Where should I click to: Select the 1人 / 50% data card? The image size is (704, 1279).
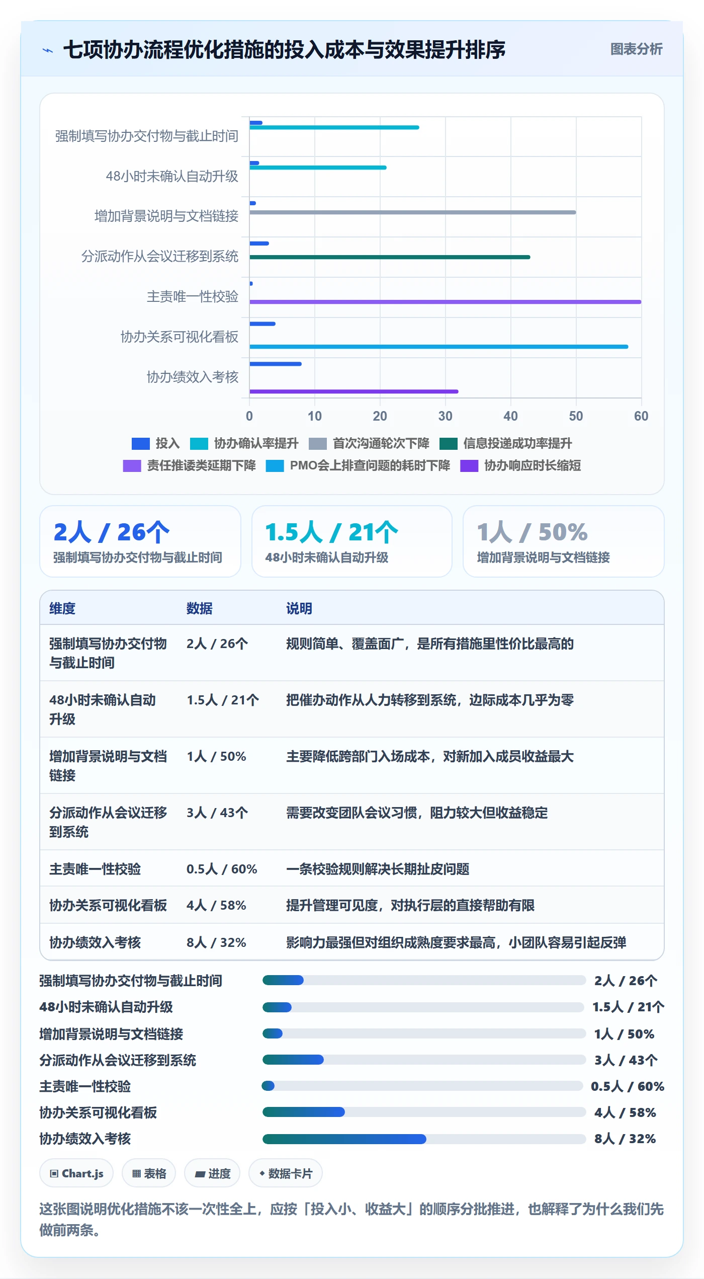pyautogui.click(x=563, y=541)
